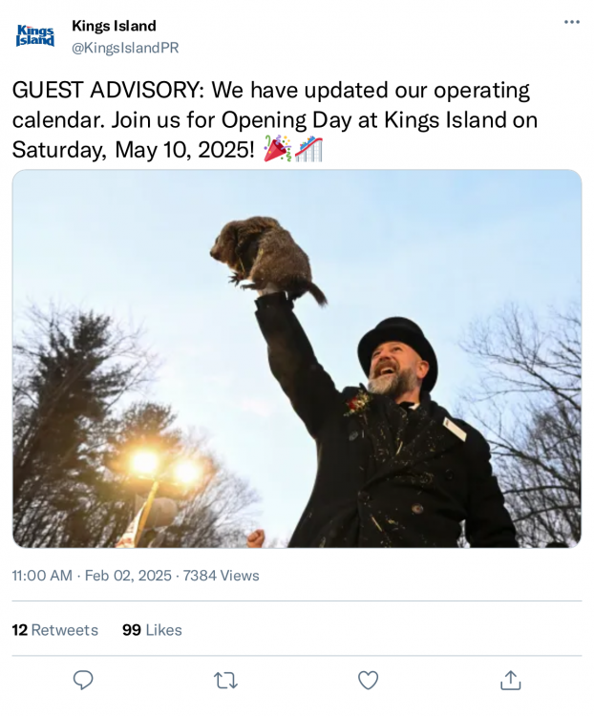Open the three-dot more options menu
This screenshot has width=594, height=716.
pyautogui.click(x=571, y=22)
